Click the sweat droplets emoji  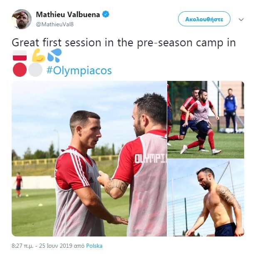pyautogui.click(x=54, y=55)
